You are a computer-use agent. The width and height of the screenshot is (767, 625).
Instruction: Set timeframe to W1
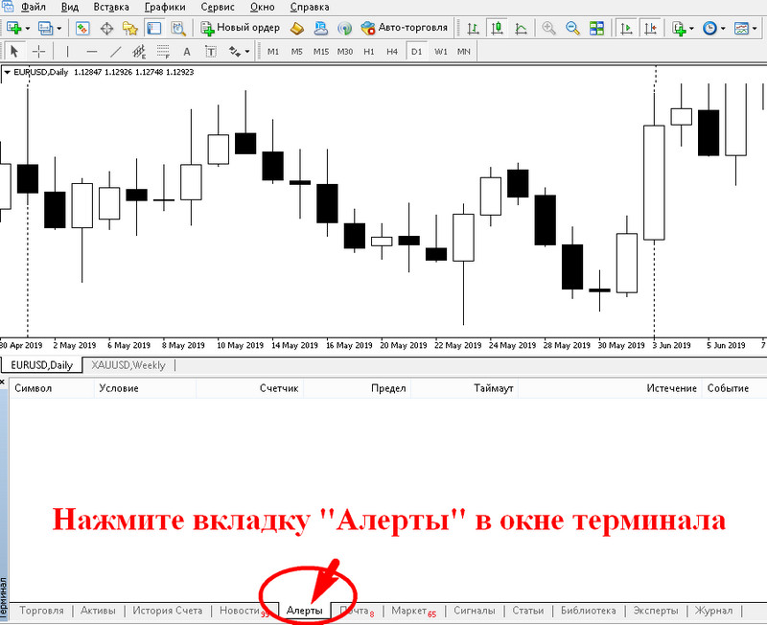pyautogui.click(x=441, y=52)
